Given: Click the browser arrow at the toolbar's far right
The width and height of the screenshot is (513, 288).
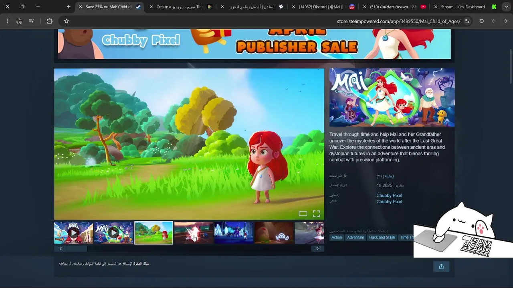Looking at the screenshot, I should pos(506,21).
